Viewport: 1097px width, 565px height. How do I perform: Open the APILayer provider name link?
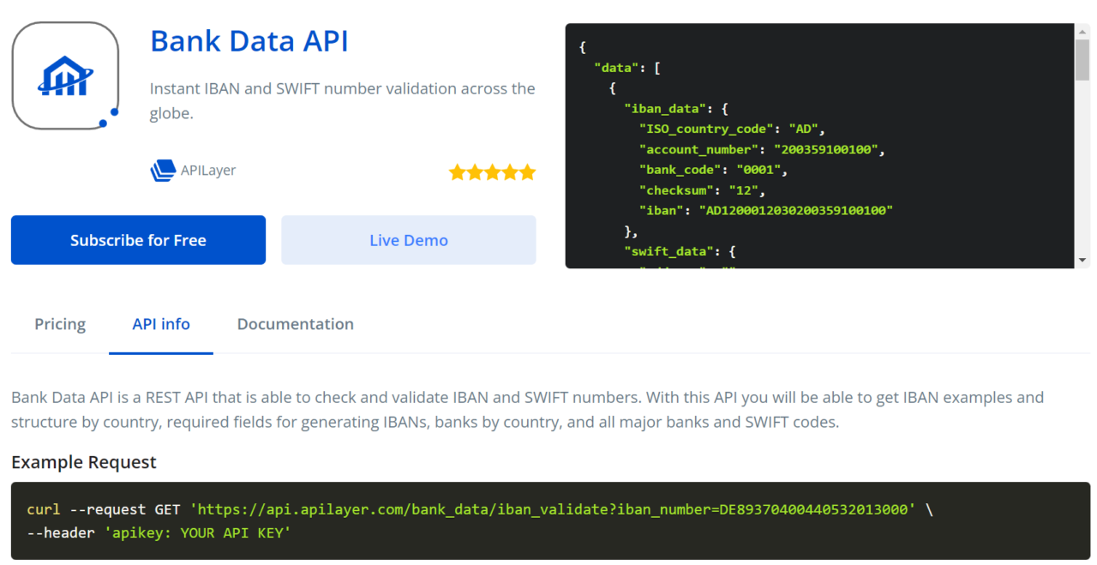point(208,171)
